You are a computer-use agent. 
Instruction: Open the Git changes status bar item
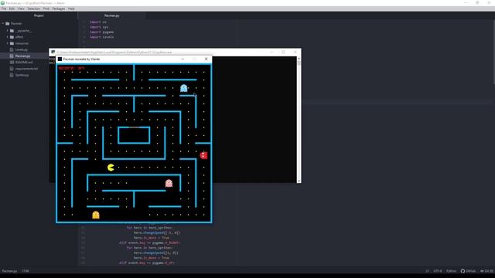[486, 271]
